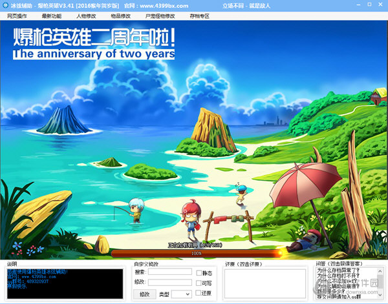Click the down arrow of 问答 list scrollbar
Screen dimensions: 388x304
point(380,295)
